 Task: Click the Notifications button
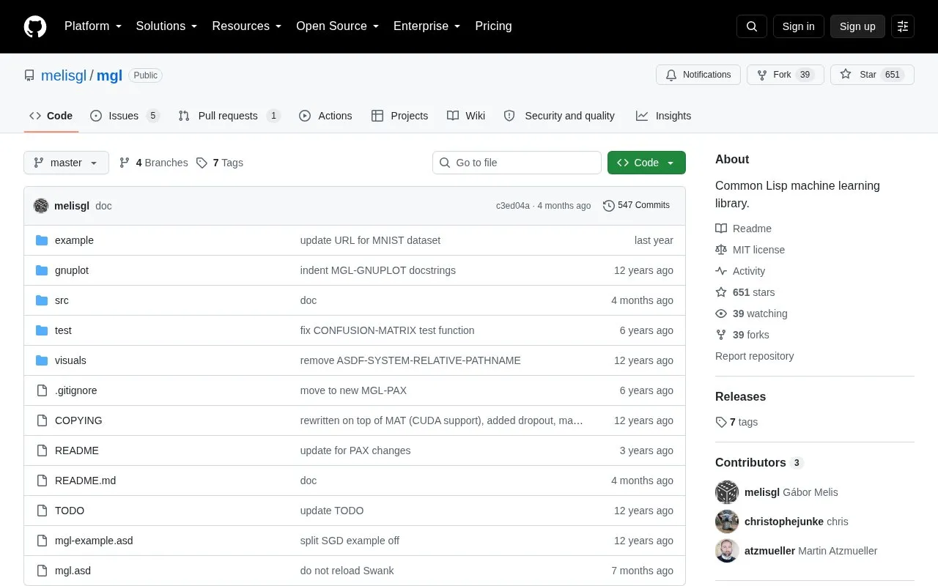pos(698,75)
